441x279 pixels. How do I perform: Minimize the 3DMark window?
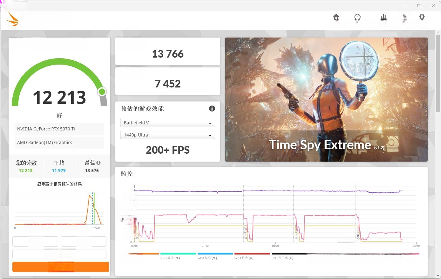[x=404, y=6]
